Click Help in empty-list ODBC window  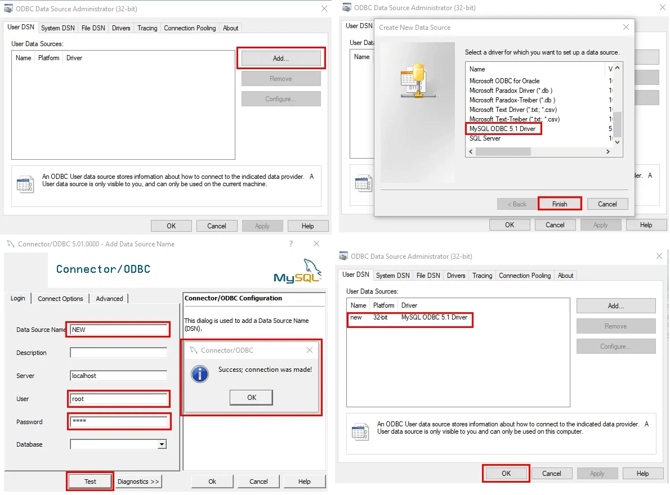point(307,226)
